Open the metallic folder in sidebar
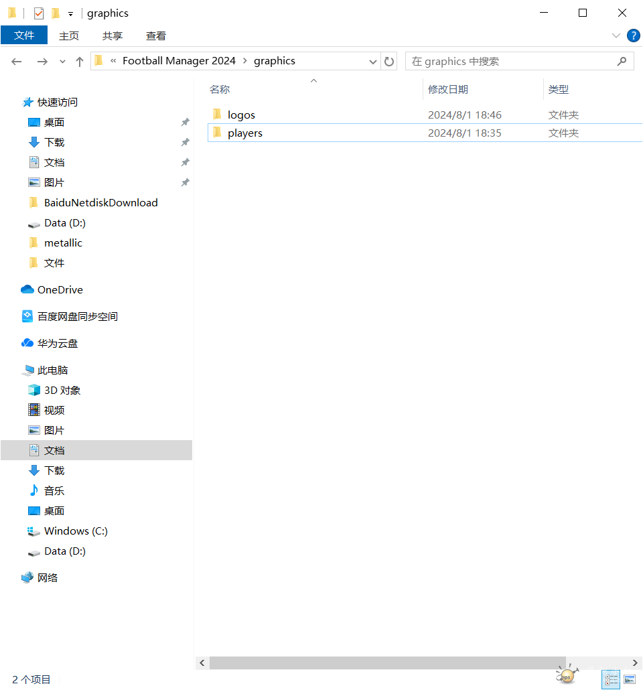 [x=63, y=243]
